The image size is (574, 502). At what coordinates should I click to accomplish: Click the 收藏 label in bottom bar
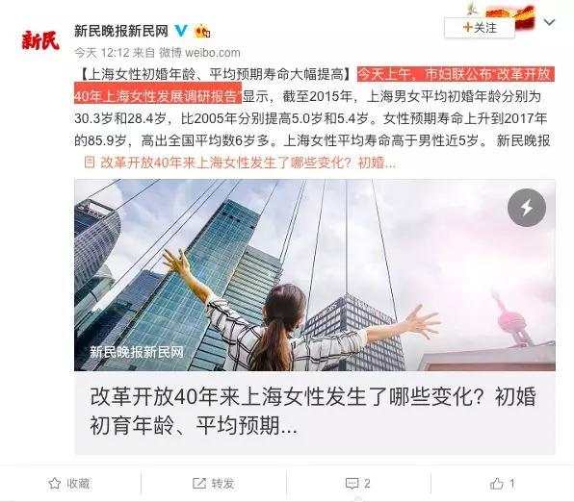[x=78, y=484]
